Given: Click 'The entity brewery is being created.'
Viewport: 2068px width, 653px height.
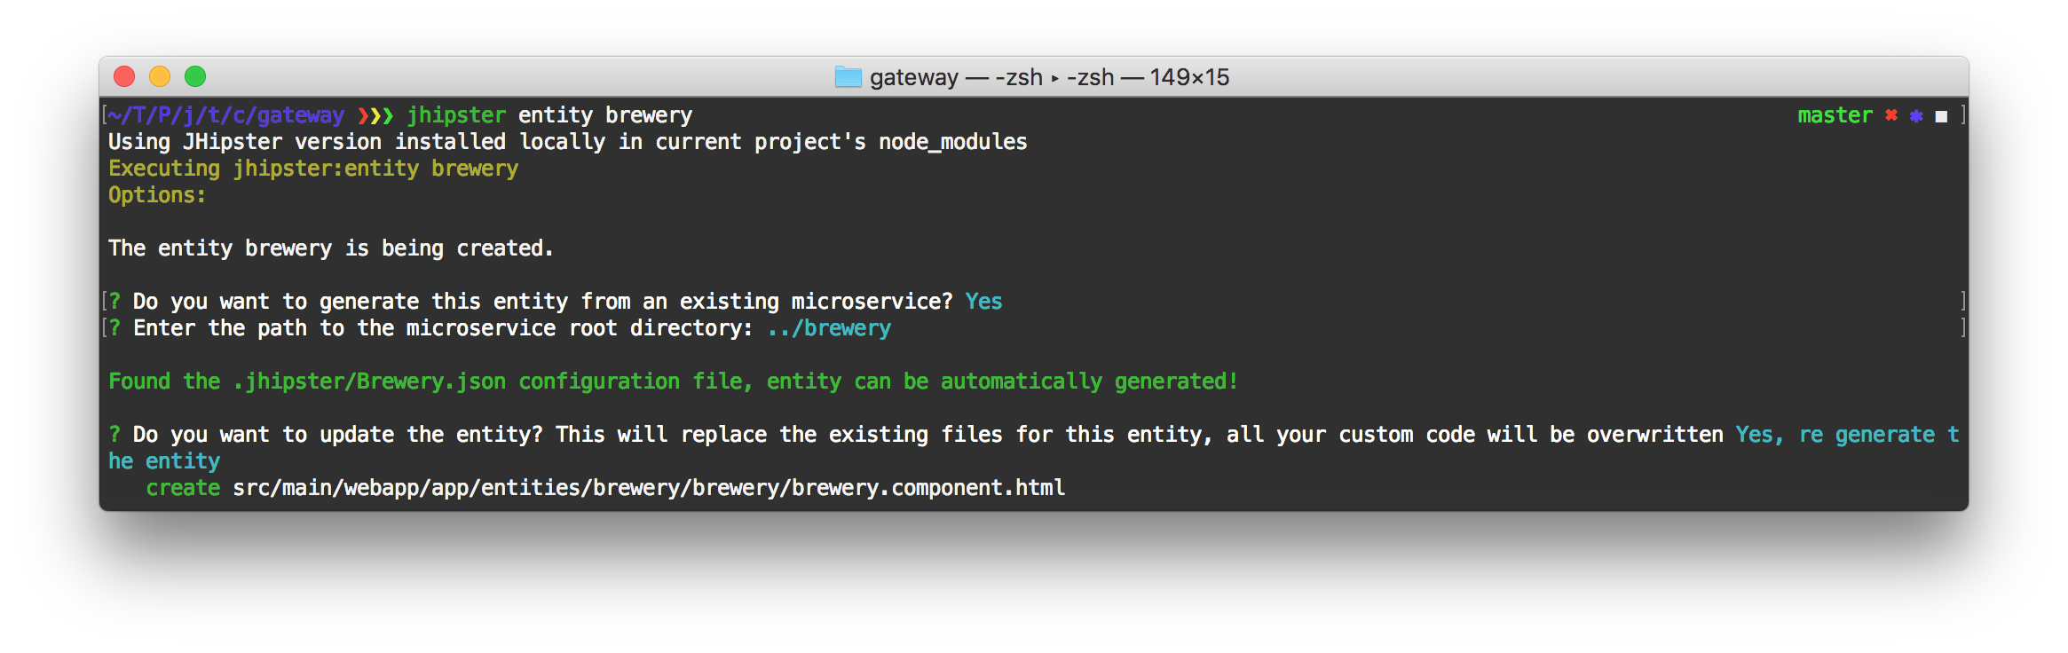Looking at the screenshot, I should [x=331, y=248].
